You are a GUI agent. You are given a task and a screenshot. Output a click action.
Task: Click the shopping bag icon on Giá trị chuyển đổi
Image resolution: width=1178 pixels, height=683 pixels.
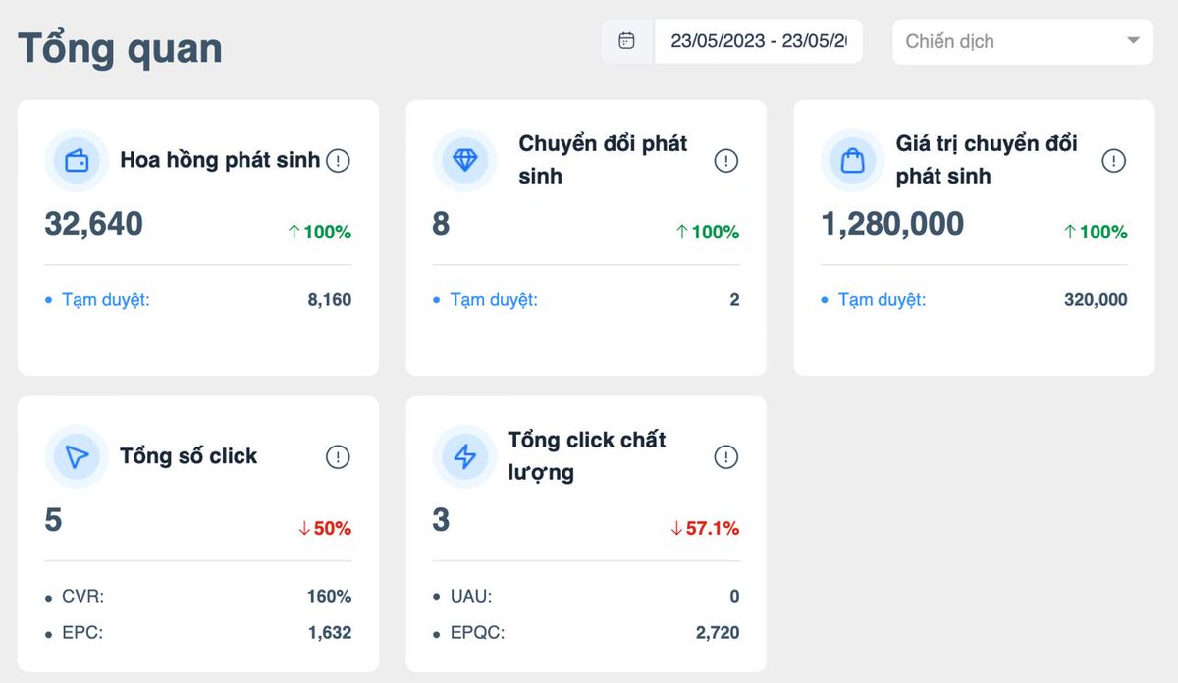click(852, 160)
